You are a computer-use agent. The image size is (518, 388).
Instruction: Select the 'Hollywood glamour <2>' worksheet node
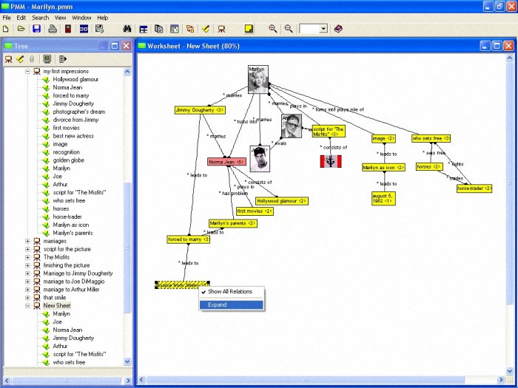[x=282, y=201]
